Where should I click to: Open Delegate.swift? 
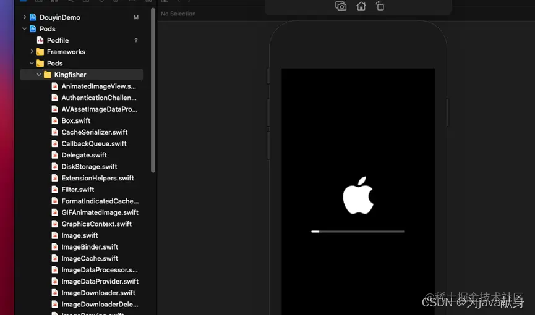point(84,155)
